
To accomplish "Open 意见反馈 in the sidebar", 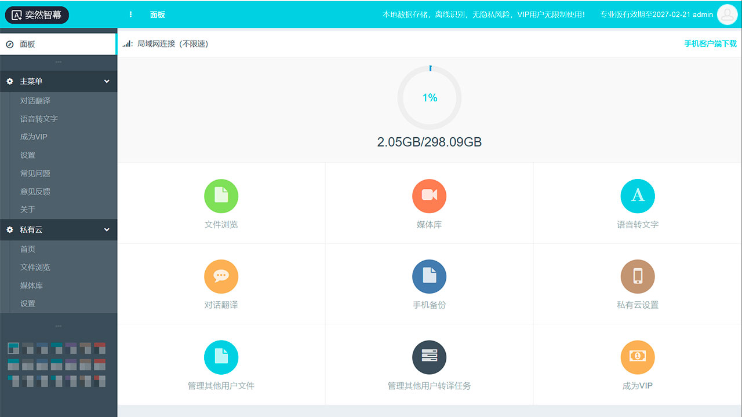I will click(x=35, y=191).
